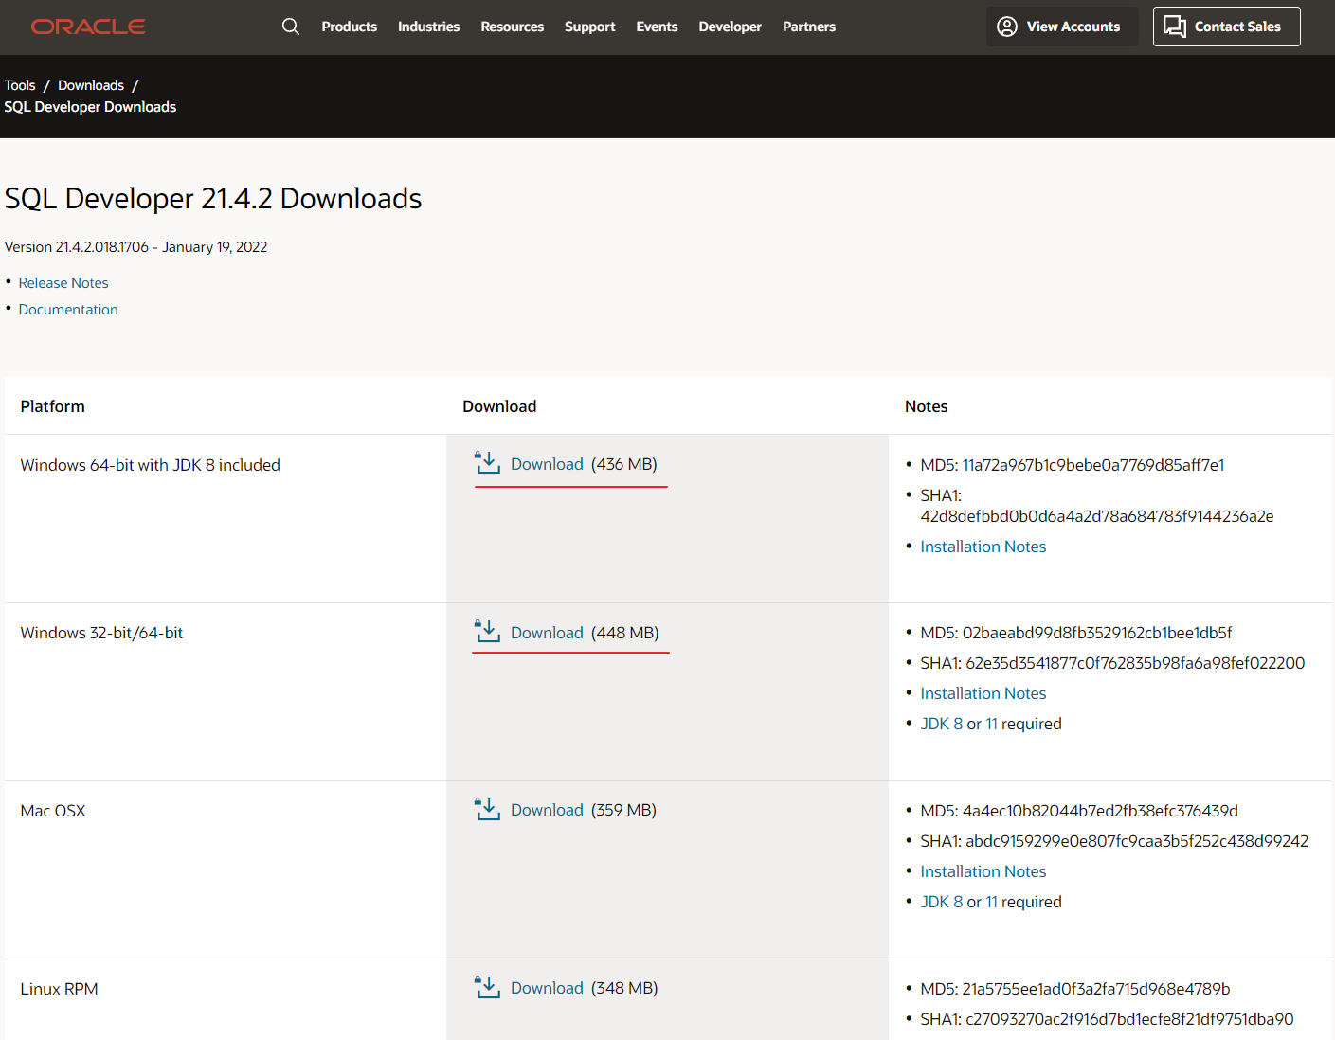The image size is (1335, 1040).
Task: Click the SQL Developer 21.4.2 Downloads heading
Action: 213,198
